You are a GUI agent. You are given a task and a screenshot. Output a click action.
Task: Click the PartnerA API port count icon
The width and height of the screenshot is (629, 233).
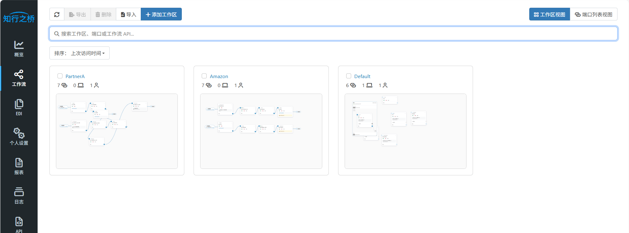[81, 85]
